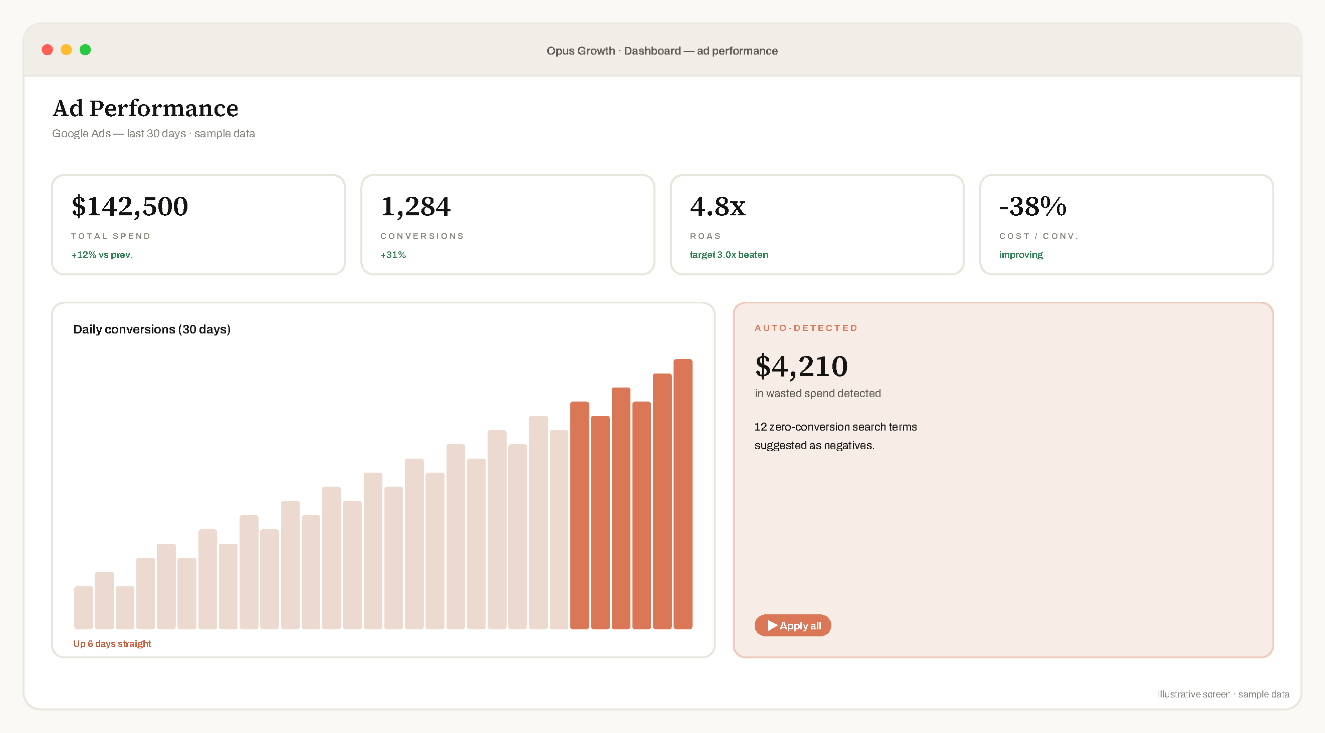Image resolution: width=1325 pixels, height=733 pixels.
Task: Click the first bar of the conversions chart
Action: [83, 607]
